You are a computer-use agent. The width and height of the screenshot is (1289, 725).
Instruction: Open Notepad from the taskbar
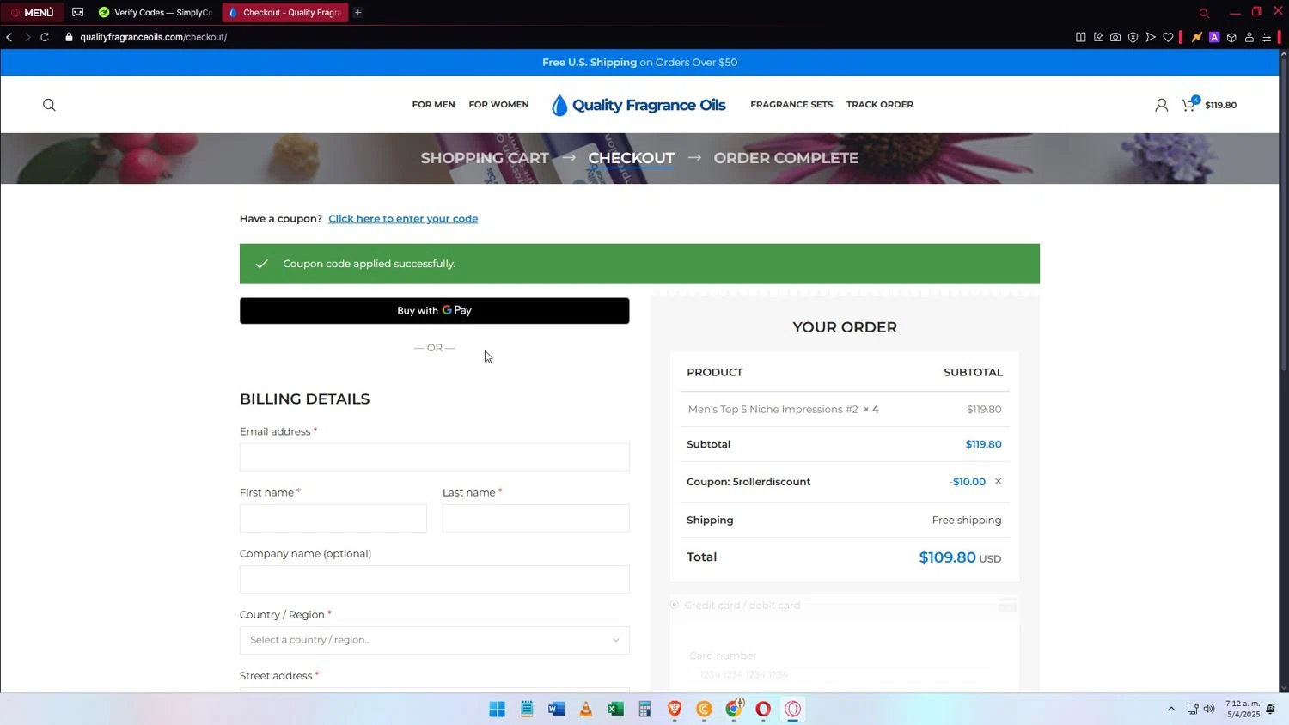[527, 709]
